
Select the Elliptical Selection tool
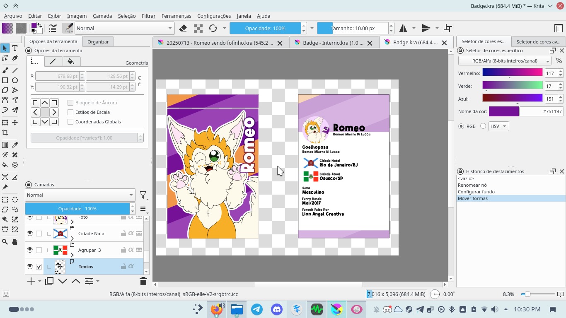[15, 200]
